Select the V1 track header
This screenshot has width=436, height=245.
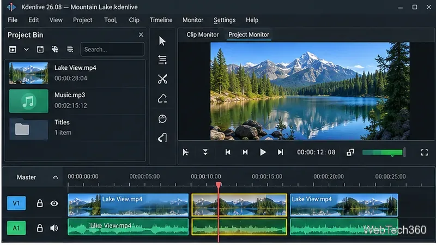(x=16, y=203)
